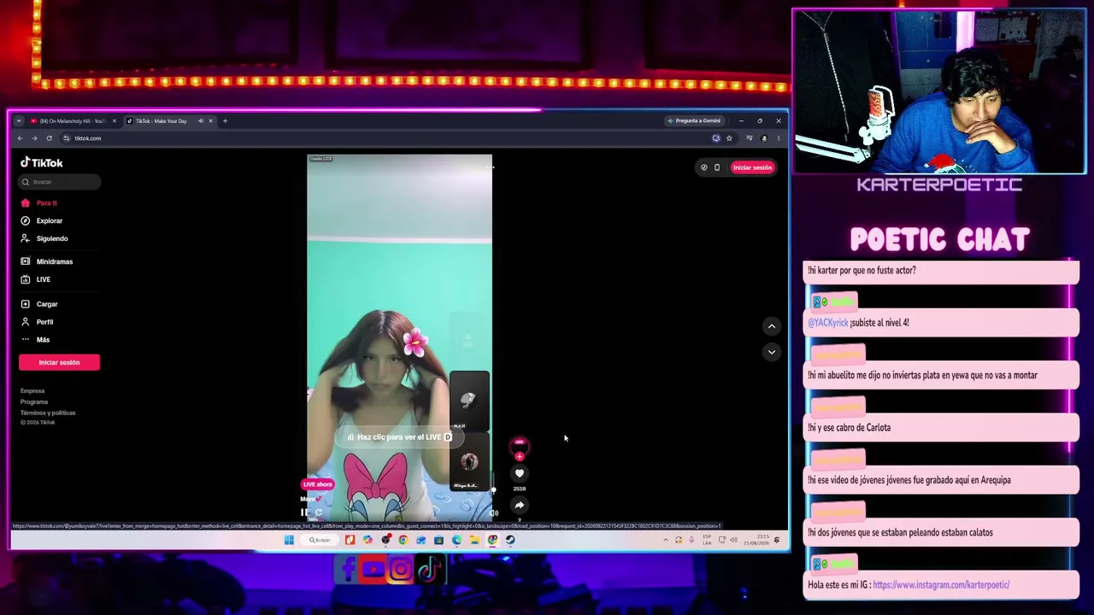Viewport: 1094px width, 615px height.
Task: Open the Siguiendo section
Action: (x=44, y=239)
